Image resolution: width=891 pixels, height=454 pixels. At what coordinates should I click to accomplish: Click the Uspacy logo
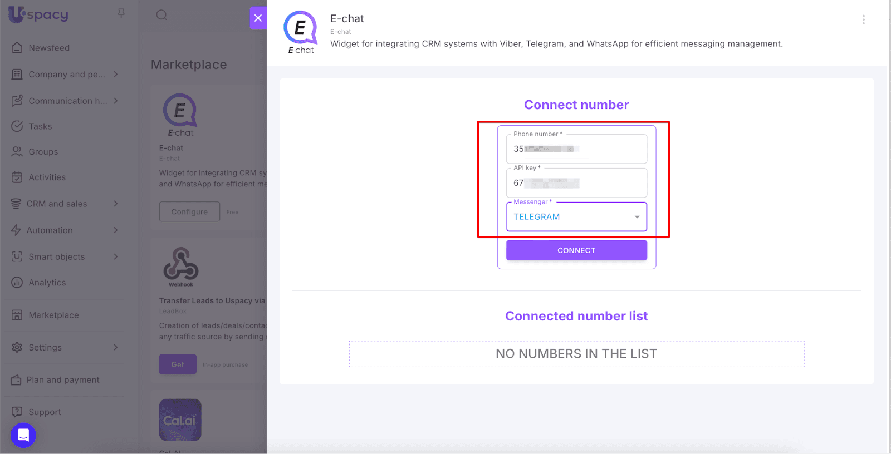coord(38,14)
